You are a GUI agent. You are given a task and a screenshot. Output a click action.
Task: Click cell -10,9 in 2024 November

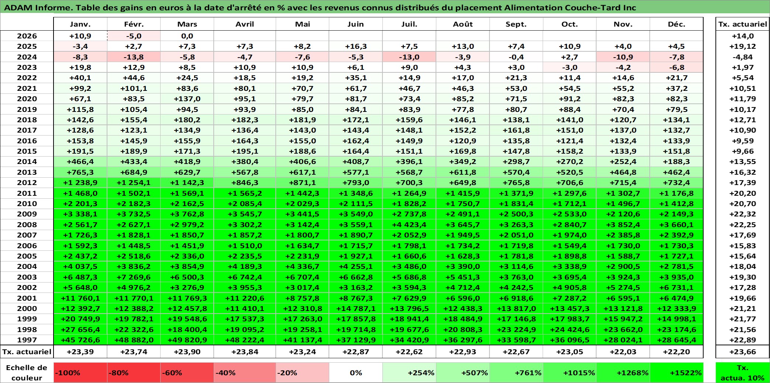tap(623, 57)
